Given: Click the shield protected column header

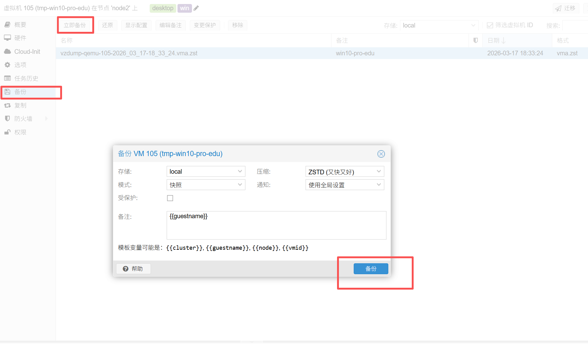Looking at the screenshot, I should click(x=475, y=40).
